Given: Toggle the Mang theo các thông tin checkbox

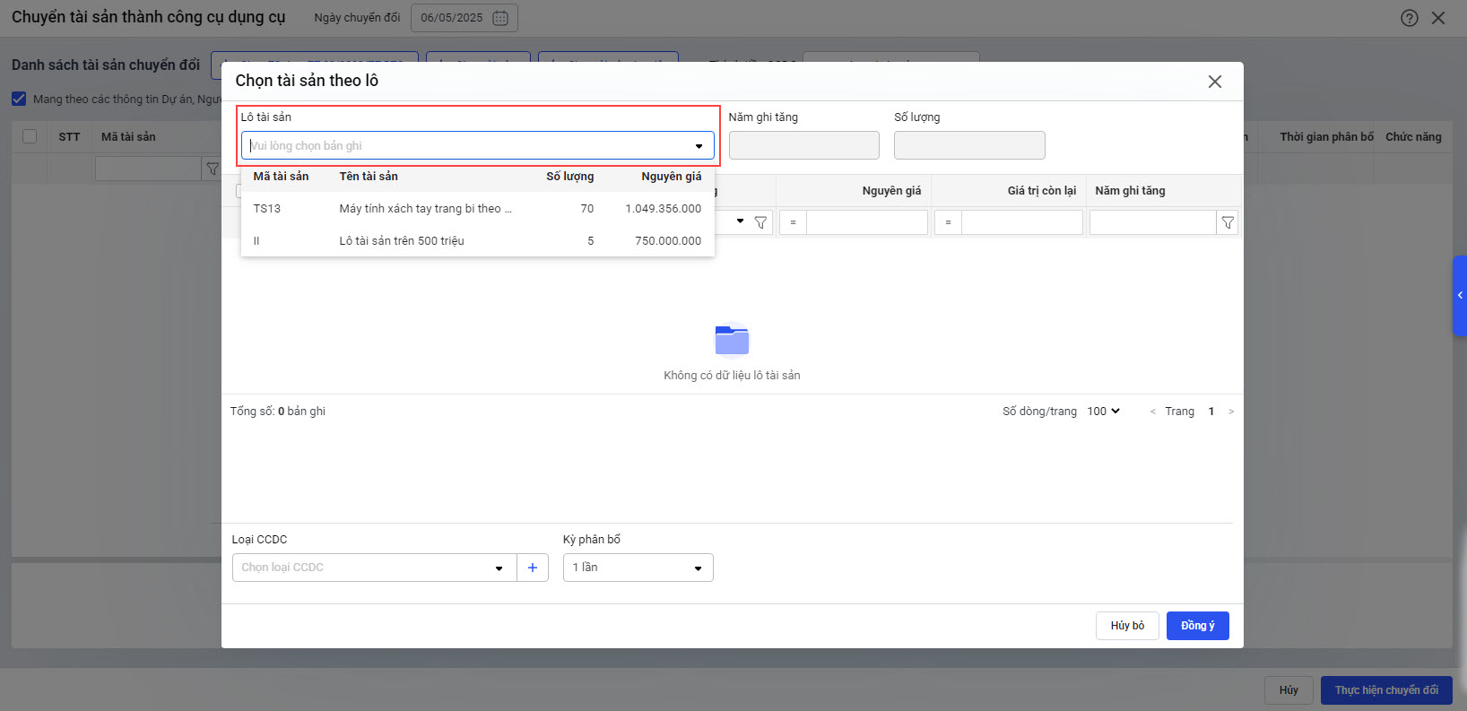Looking at the screenshot, I should [19, 99].
